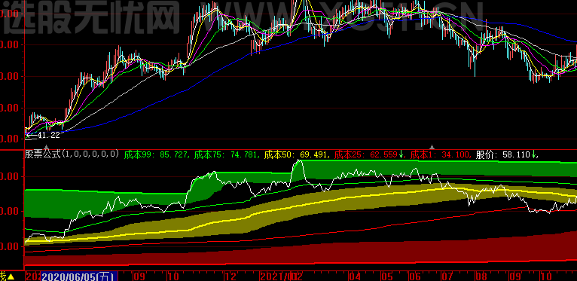This screenshot has width=577, height=281.
Task: Select month 12 on the time axis
Action: (230, 276)
